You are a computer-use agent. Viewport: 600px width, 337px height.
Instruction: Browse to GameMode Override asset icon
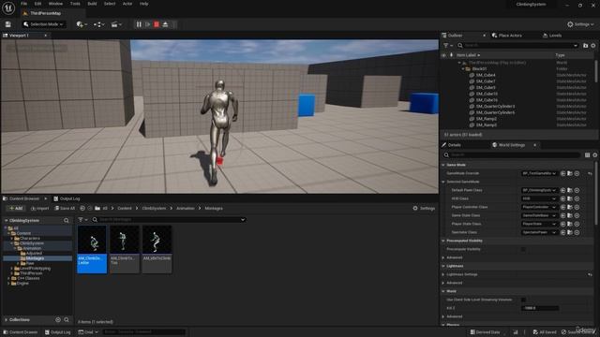570,173
